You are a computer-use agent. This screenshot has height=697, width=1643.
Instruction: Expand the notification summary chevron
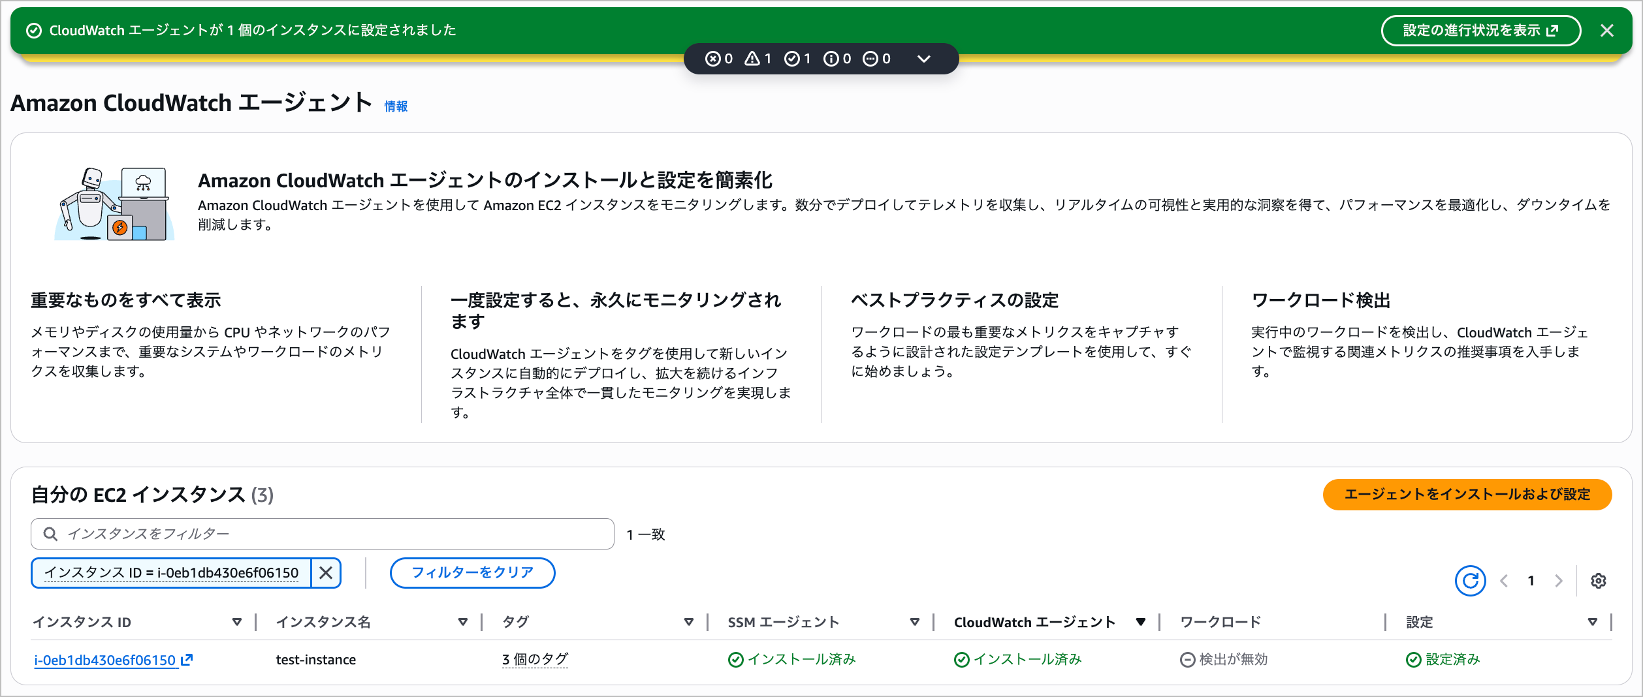coord(923,59)
